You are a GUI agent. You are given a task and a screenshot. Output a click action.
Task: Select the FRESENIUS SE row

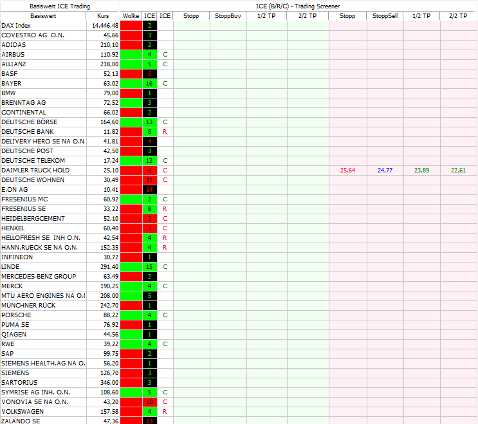point(23,209)
